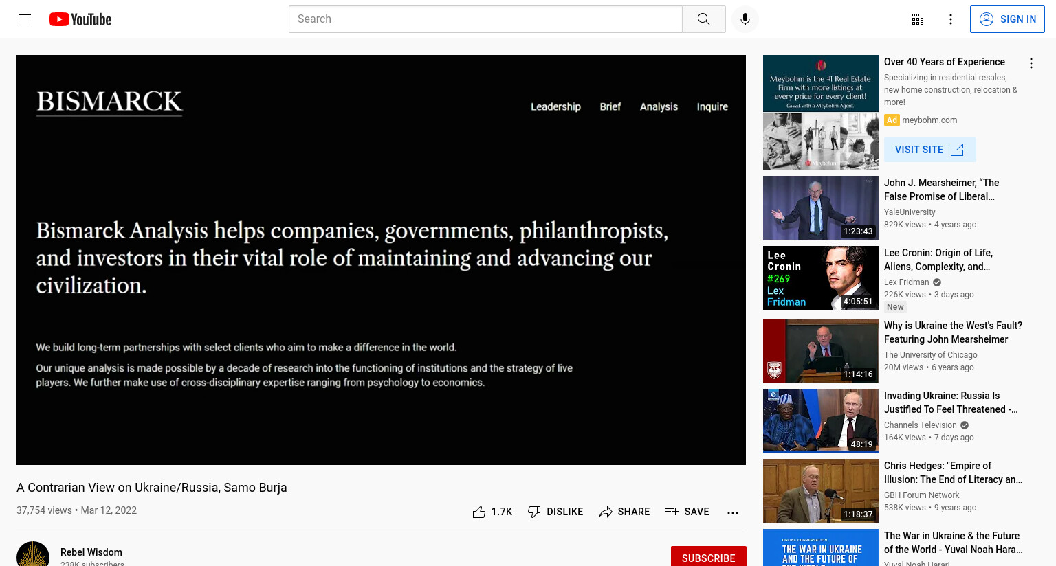Open the hamburger guide menu

pos(25,19)
